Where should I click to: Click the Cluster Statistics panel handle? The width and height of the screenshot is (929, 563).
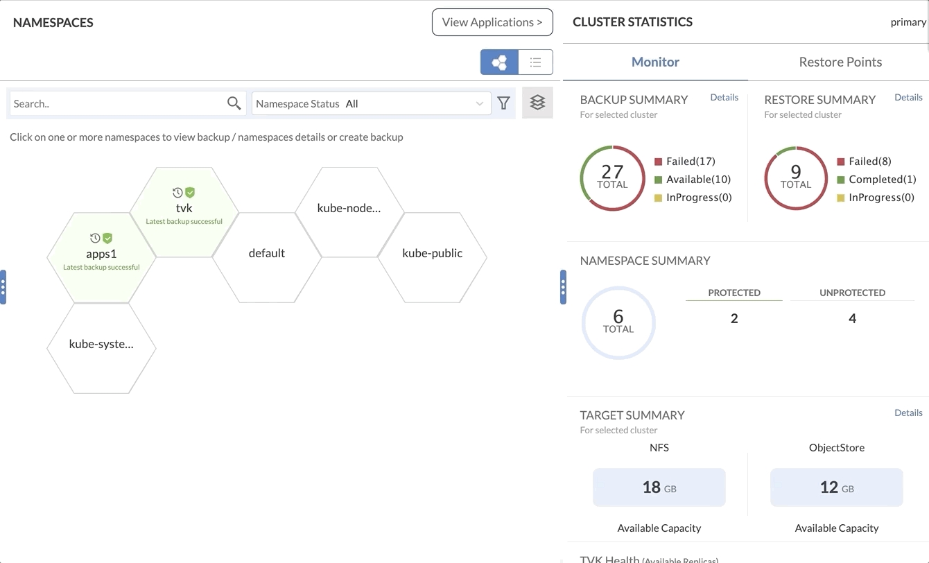coord(563,287)
